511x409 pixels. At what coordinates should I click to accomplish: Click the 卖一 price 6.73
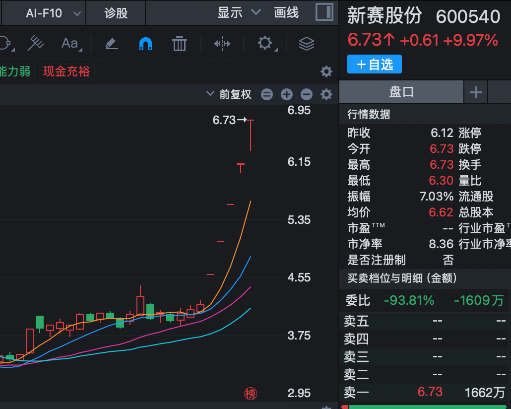coord(430,392)
